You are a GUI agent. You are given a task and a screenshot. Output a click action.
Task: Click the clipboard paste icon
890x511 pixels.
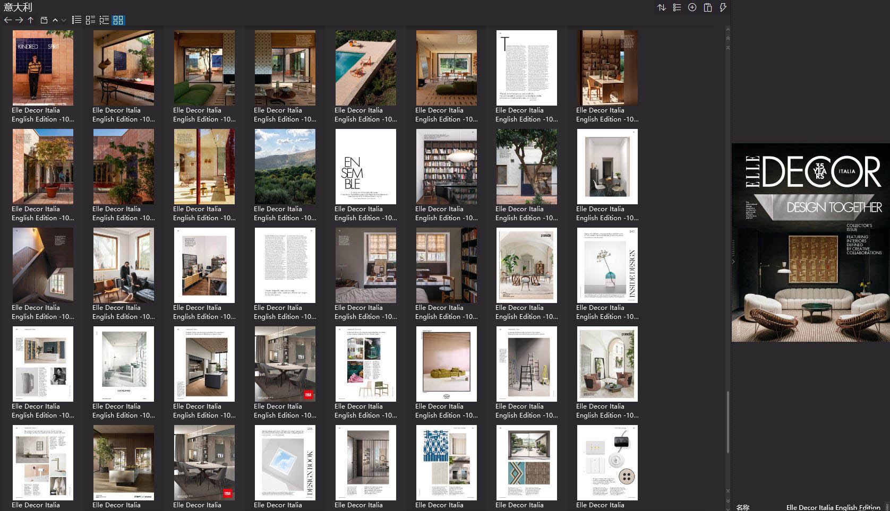[708, 7]
